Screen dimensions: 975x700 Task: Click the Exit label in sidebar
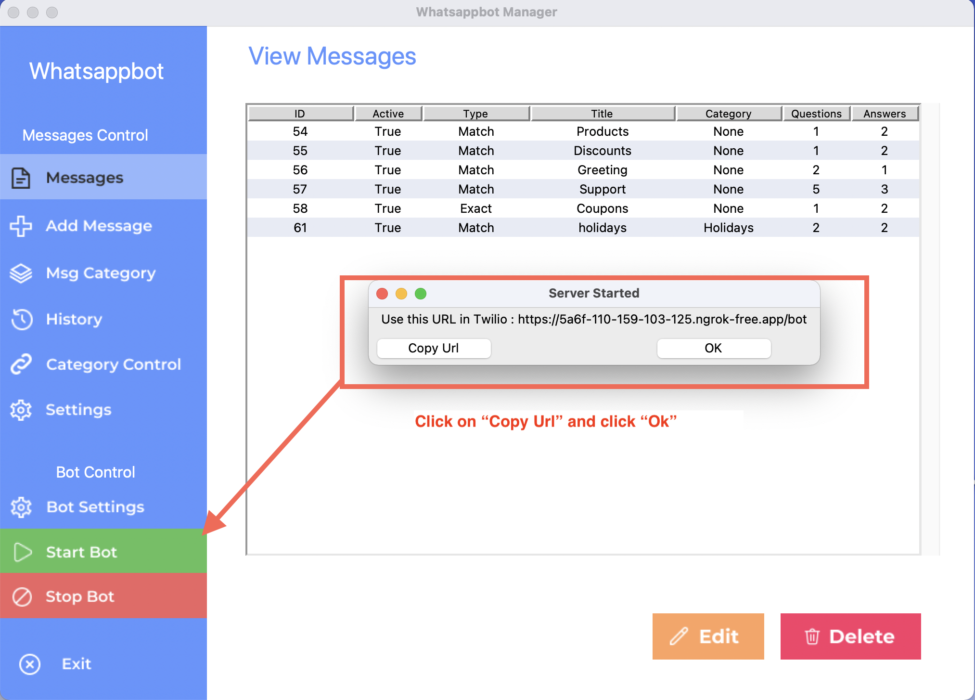(77, 664)
